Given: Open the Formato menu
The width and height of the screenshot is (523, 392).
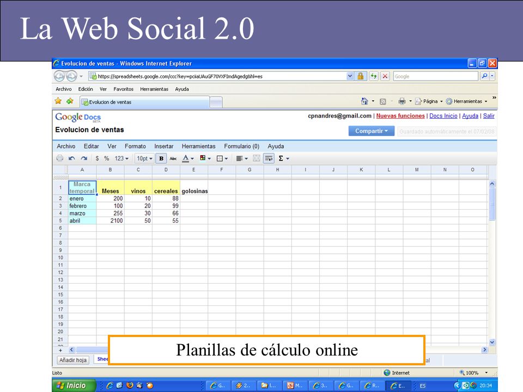Looking at the screenshot, I should [x=135, y=146].
